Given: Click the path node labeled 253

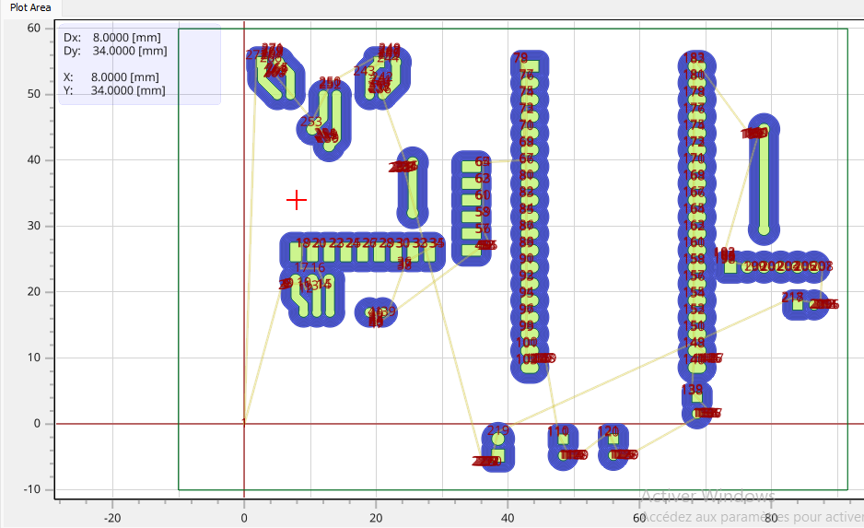Looking at the screenshot, I should [x=311, y=123].
